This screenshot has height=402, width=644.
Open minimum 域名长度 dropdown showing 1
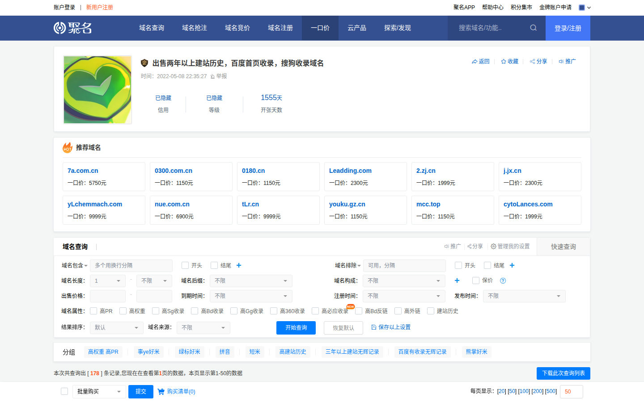point(108,281)
